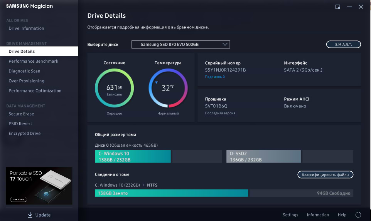
Task: Toggle the compact window mode icon
Action: (x=338, y=7)
